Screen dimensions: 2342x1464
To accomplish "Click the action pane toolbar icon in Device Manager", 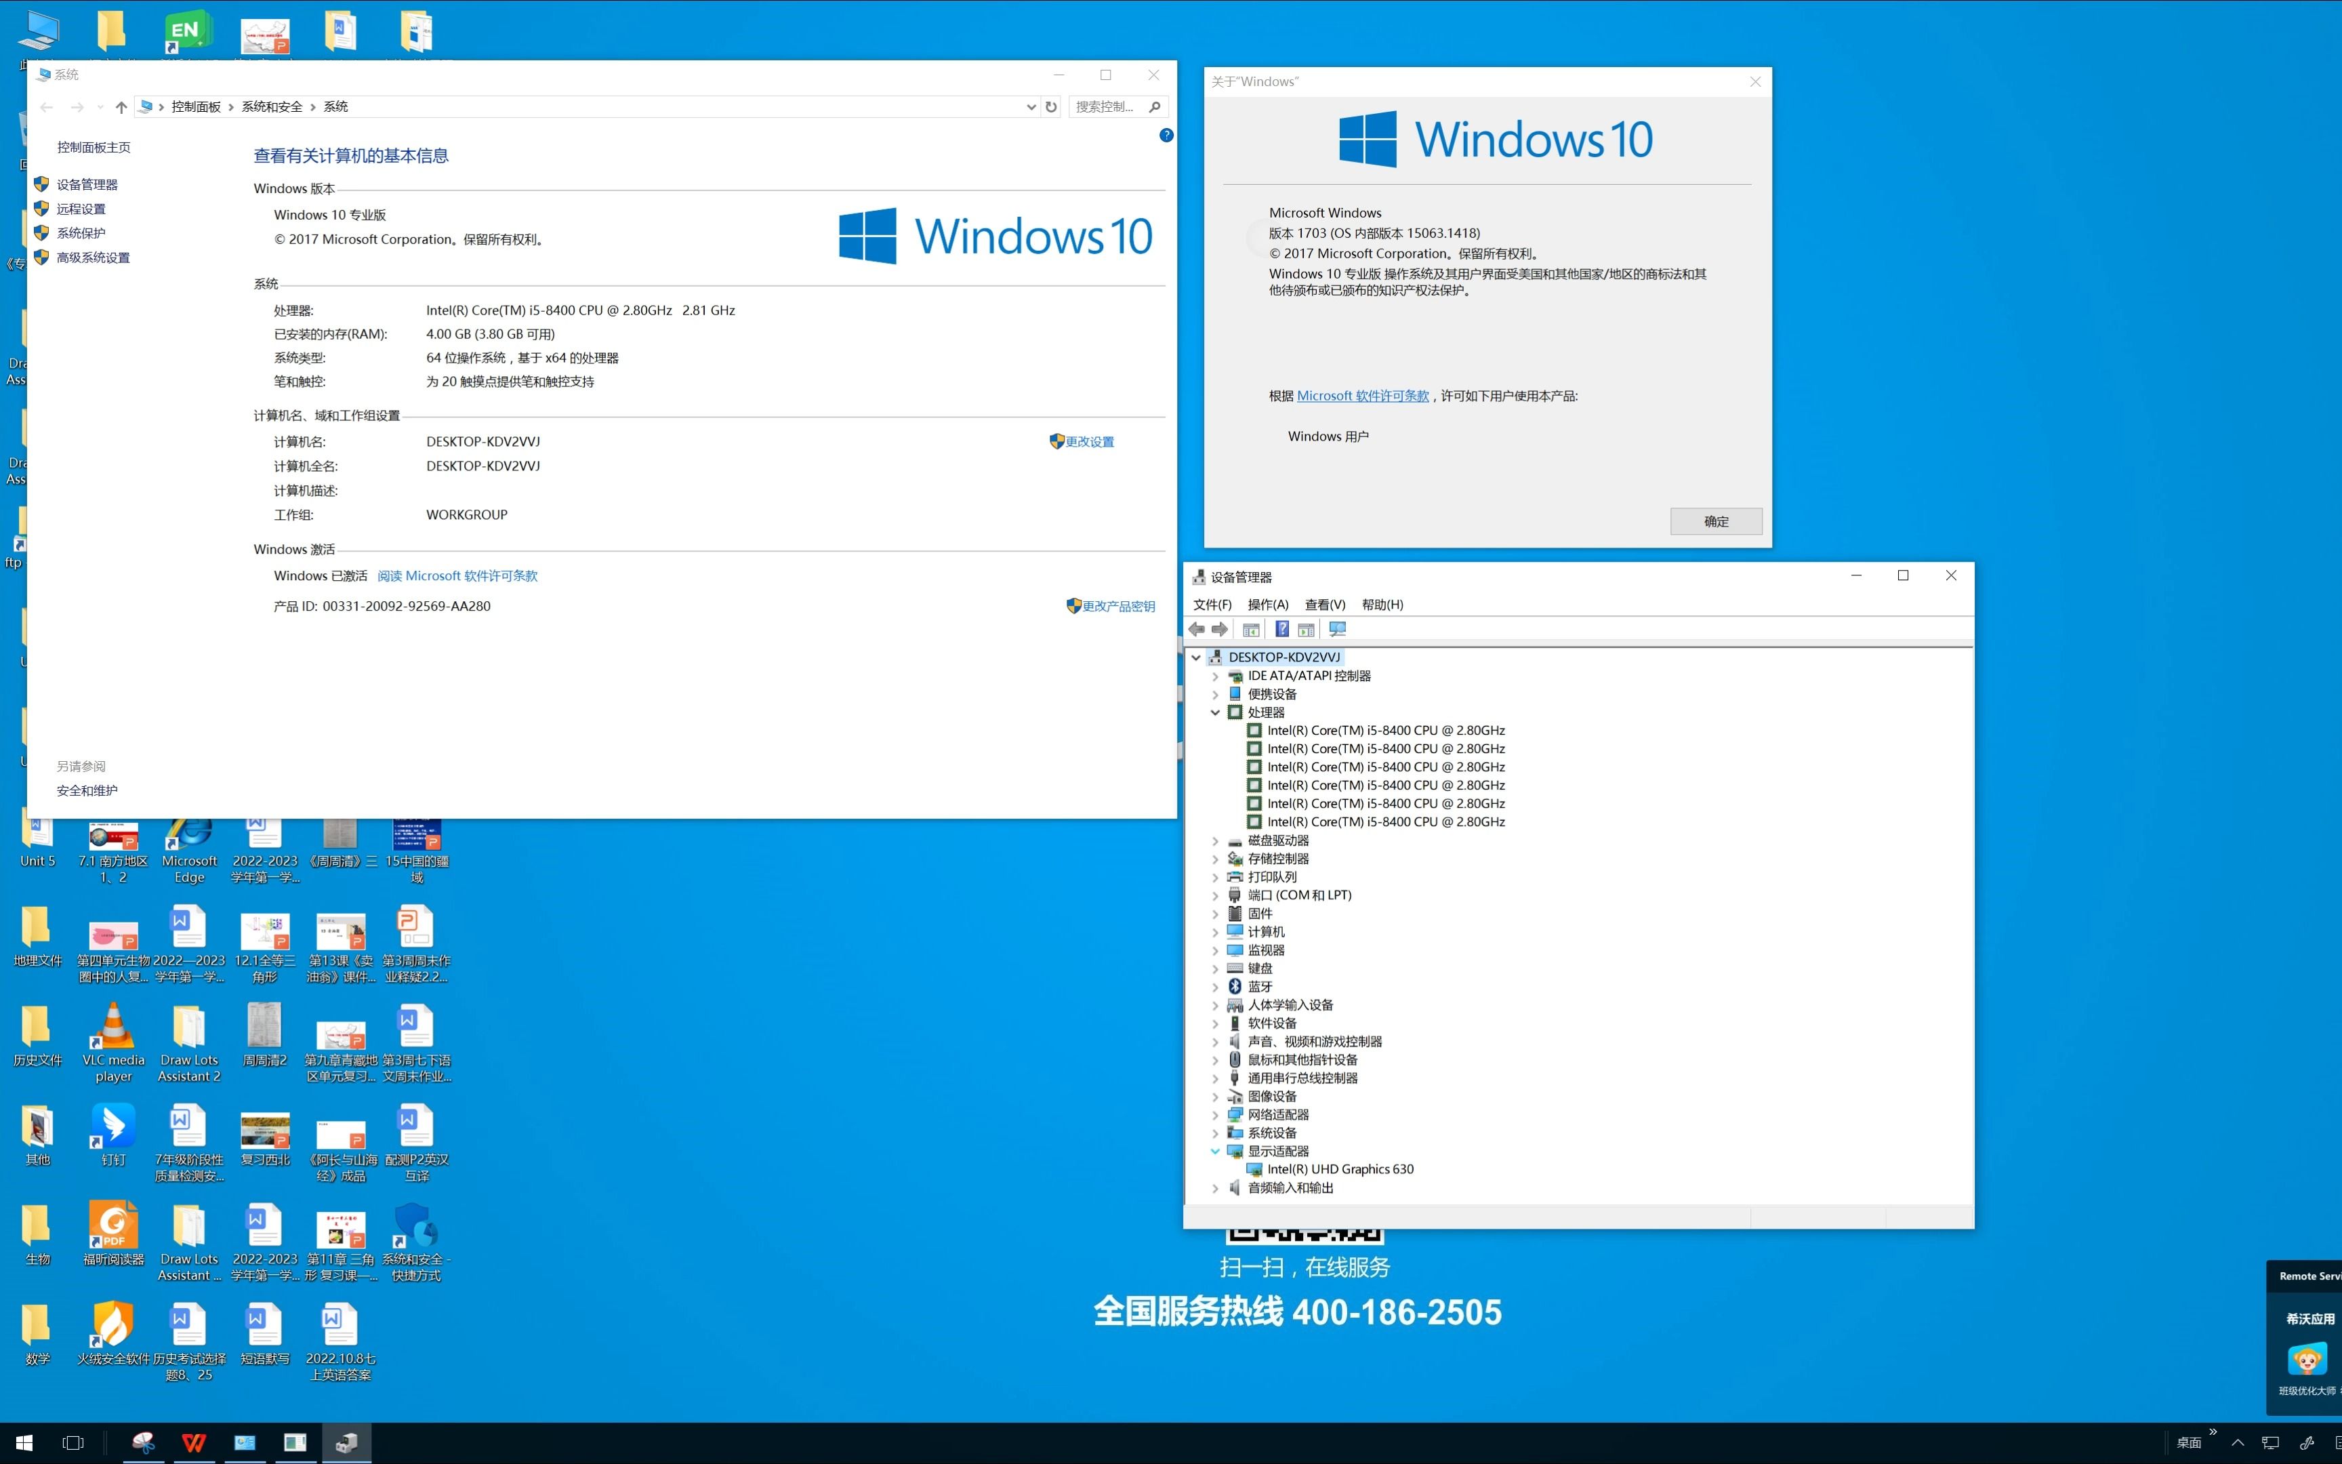I will click(1307, 630).
